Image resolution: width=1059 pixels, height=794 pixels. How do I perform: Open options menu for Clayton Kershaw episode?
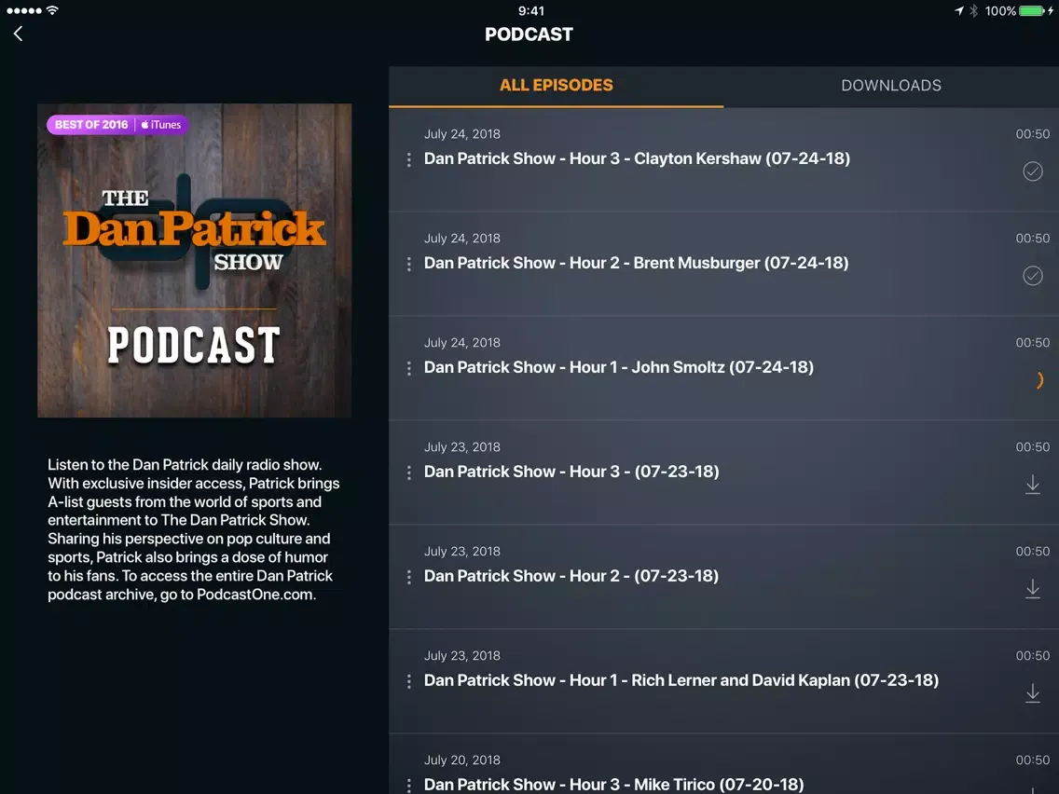[x=408, y=160]
